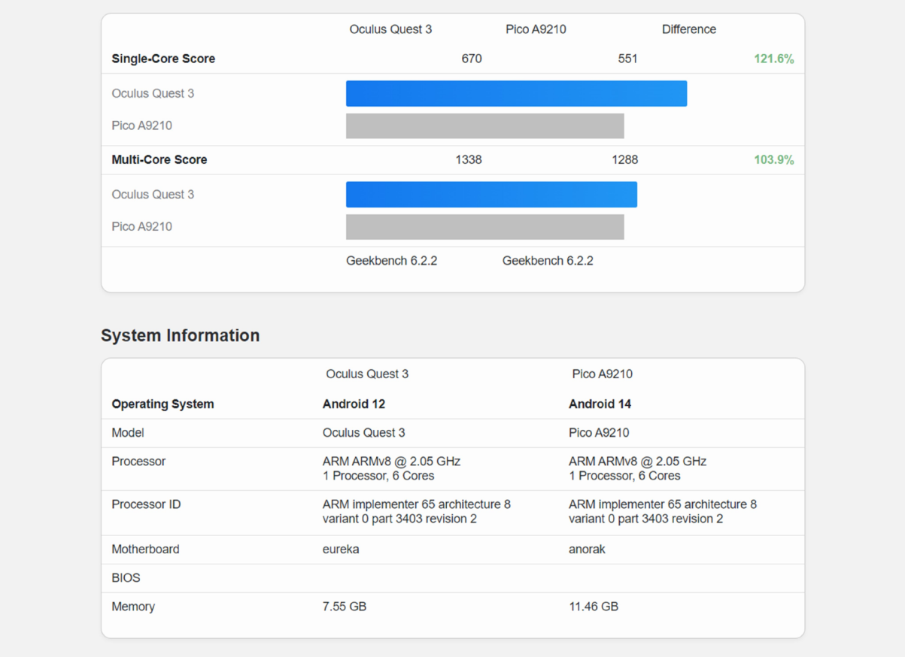Select Oculus Quest 3 in the Model row
This screenshot has height=657, width=905.
point(364,432)
